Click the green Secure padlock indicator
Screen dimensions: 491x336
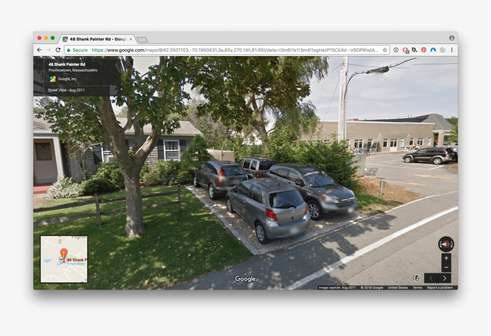[77, 50]
